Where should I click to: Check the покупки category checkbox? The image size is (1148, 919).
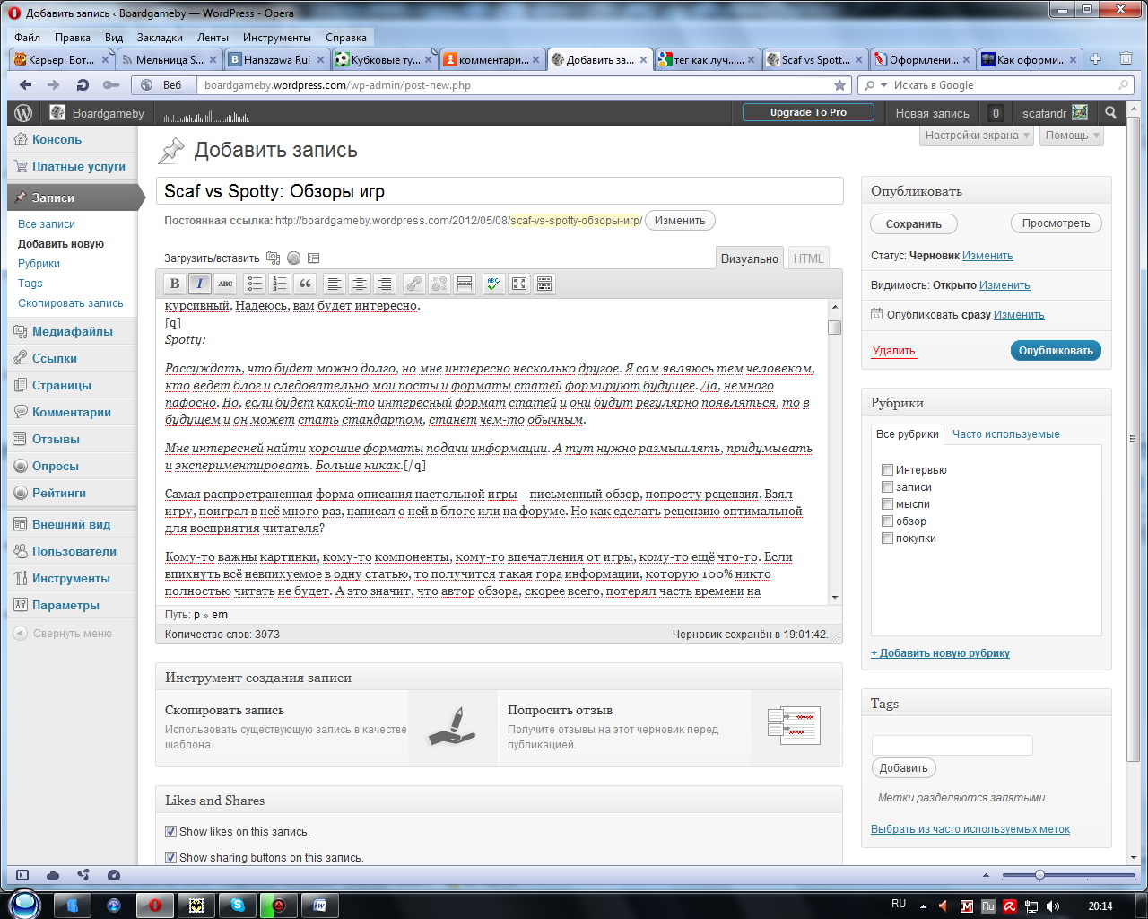point(887,538)
